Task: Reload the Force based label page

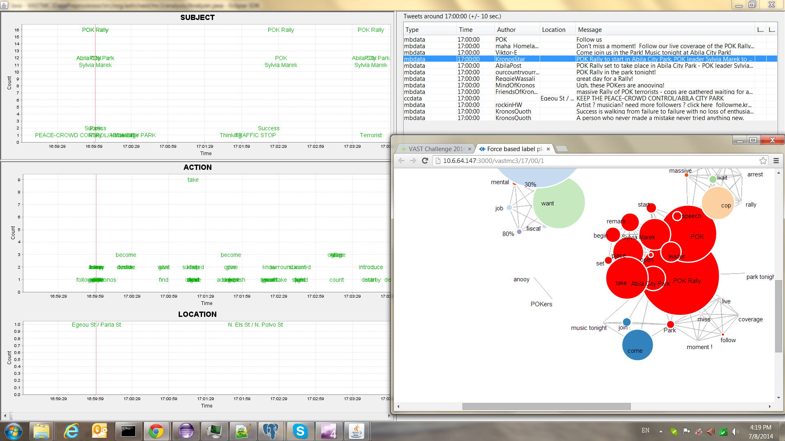Action: pos(425,161)
